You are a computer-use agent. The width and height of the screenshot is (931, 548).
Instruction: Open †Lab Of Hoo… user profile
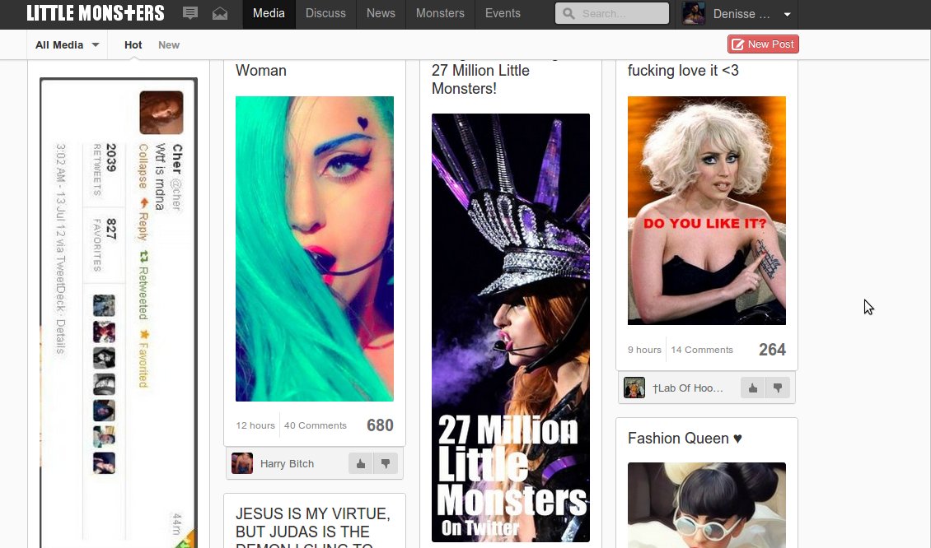(x=688, y=388)
